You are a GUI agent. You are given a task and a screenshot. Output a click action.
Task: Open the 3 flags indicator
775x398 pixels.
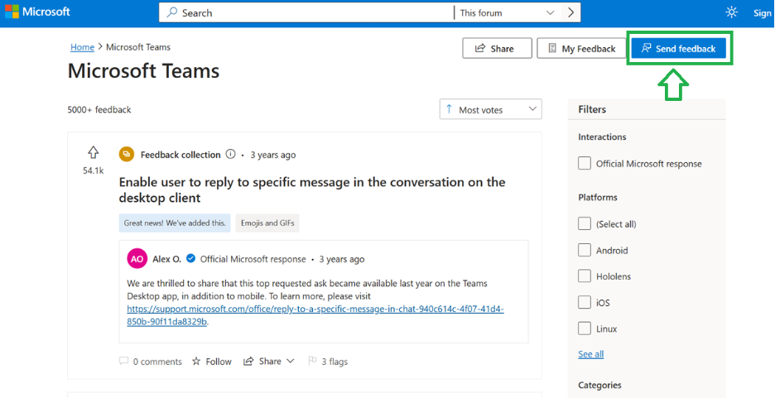(x=328, y=362)
